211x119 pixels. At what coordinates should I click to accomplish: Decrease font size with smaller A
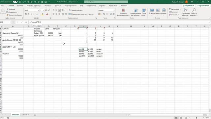[49, 10]
